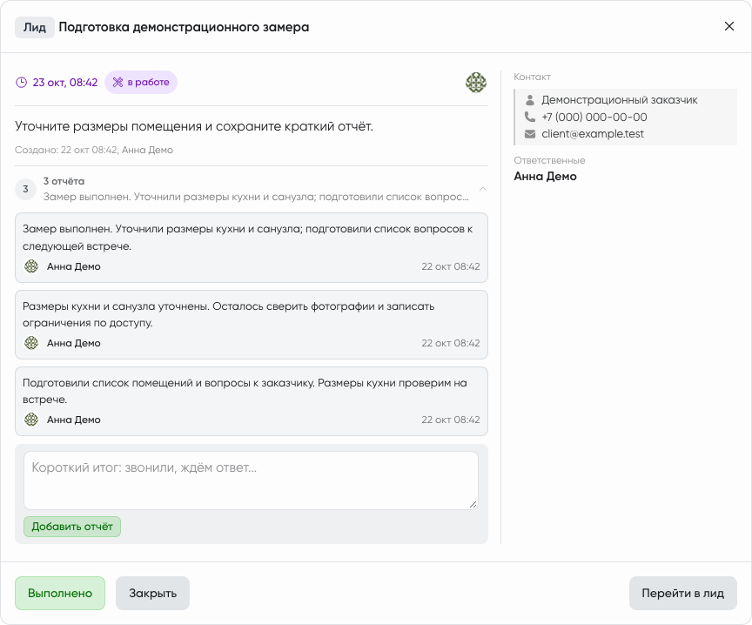This screenshot has height=625, width=752.
Task: Collapse the "3 отчёта" reports list chevron
Action: pyautogui.click(x=482, y=189)
